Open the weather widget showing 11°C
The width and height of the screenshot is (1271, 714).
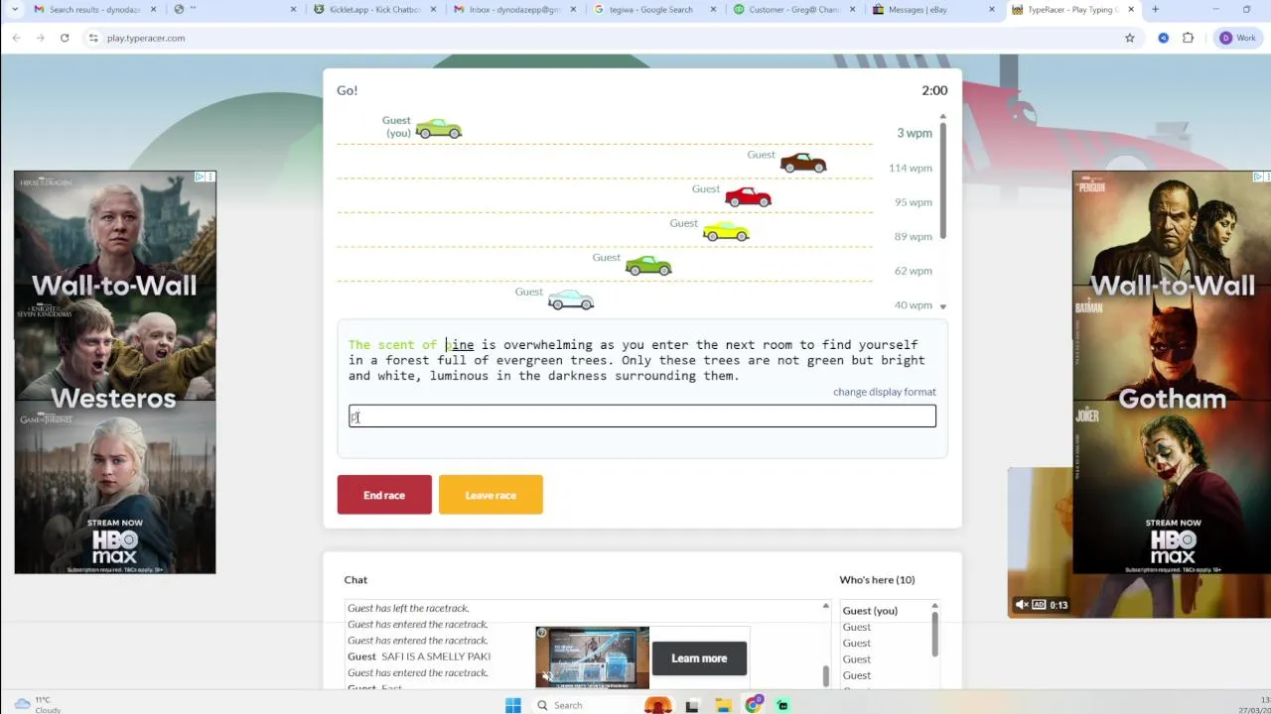click(x=40, y=704)
